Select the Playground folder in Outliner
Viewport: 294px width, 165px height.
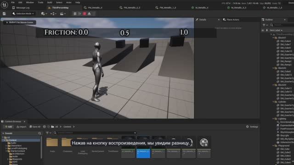283,146
